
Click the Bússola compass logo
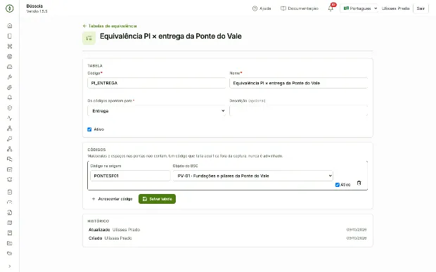9,8
